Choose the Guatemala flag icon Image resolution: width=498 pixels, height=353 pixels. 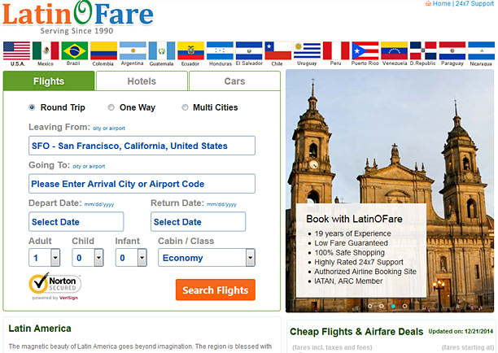[x=162, y=50]
